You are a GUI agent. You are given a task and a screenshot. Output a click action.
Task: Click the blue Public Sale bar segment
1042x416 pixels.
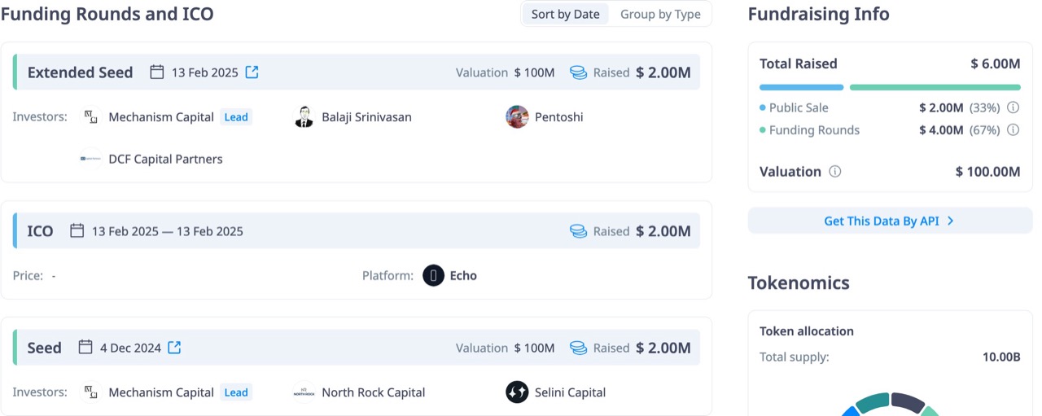(801, 87)
